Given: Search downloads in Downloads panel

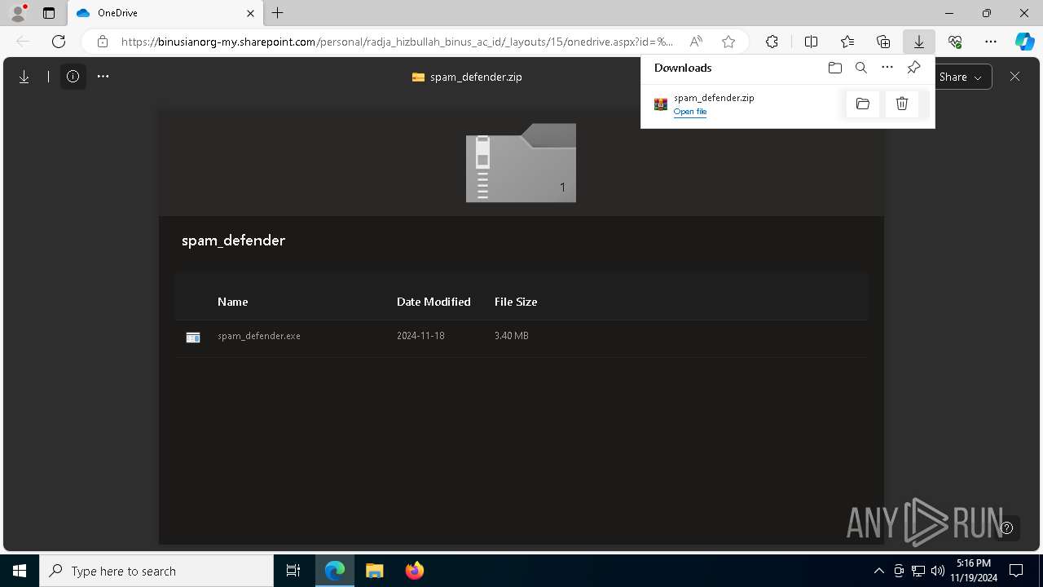Looking at the screenshot, I should 861,68.
